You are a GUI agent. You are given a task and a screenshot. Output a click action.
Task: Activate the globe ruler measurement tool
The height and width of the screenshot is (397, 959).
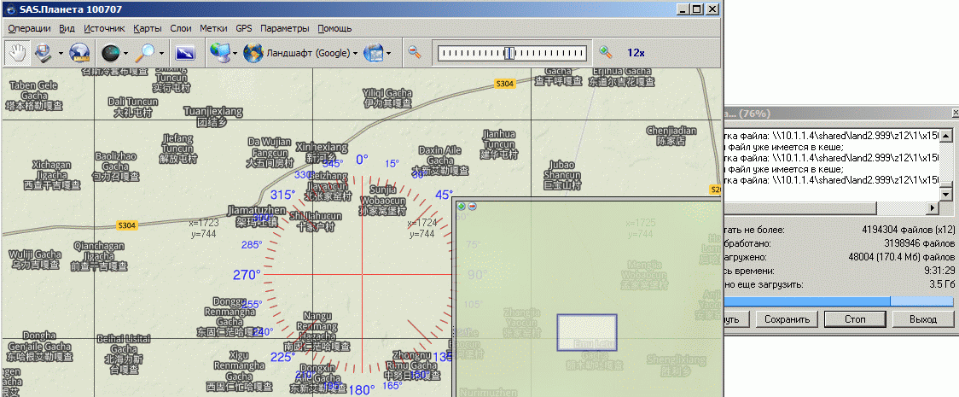[x=79, y=53]
